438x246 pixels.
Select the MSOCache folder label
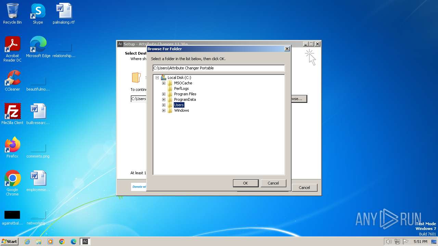(x=183, y=83)
